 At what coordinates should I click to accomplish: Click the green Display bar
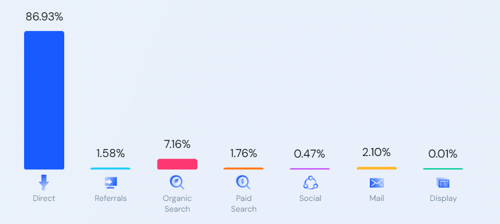pos(443,169)
